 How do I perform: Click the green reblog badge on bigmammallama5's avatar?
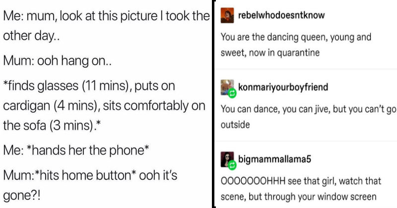coord(232,164)
